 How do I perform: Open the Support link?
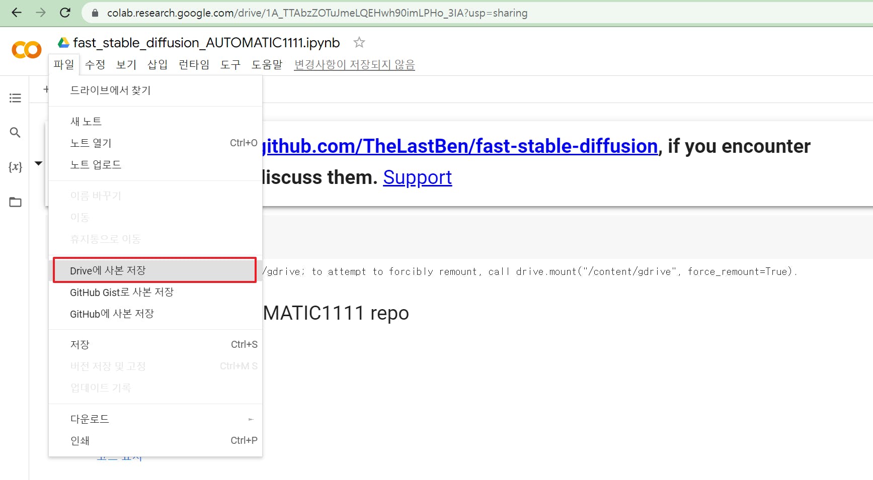tap(417, 177)
